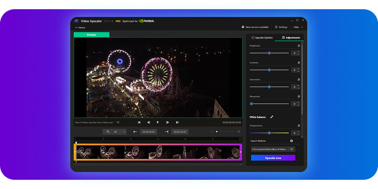Pick white balance with the eyedropper icon

point(272,117)
